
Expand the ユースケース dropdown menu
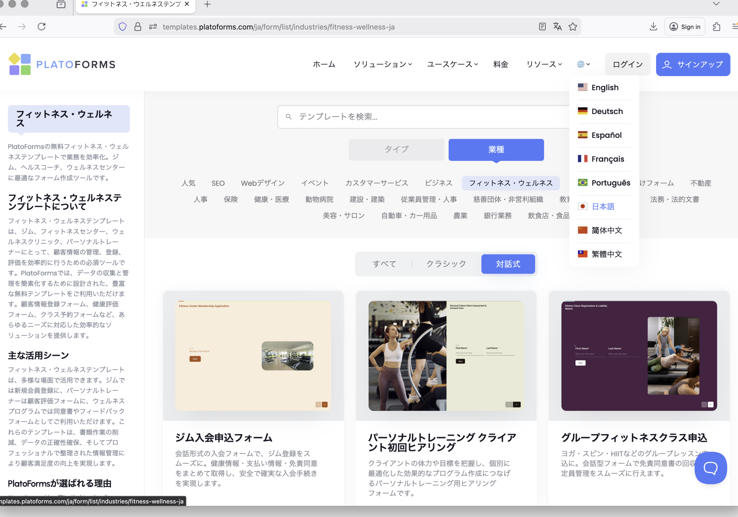pyautogui.click(x=452, y=64)
